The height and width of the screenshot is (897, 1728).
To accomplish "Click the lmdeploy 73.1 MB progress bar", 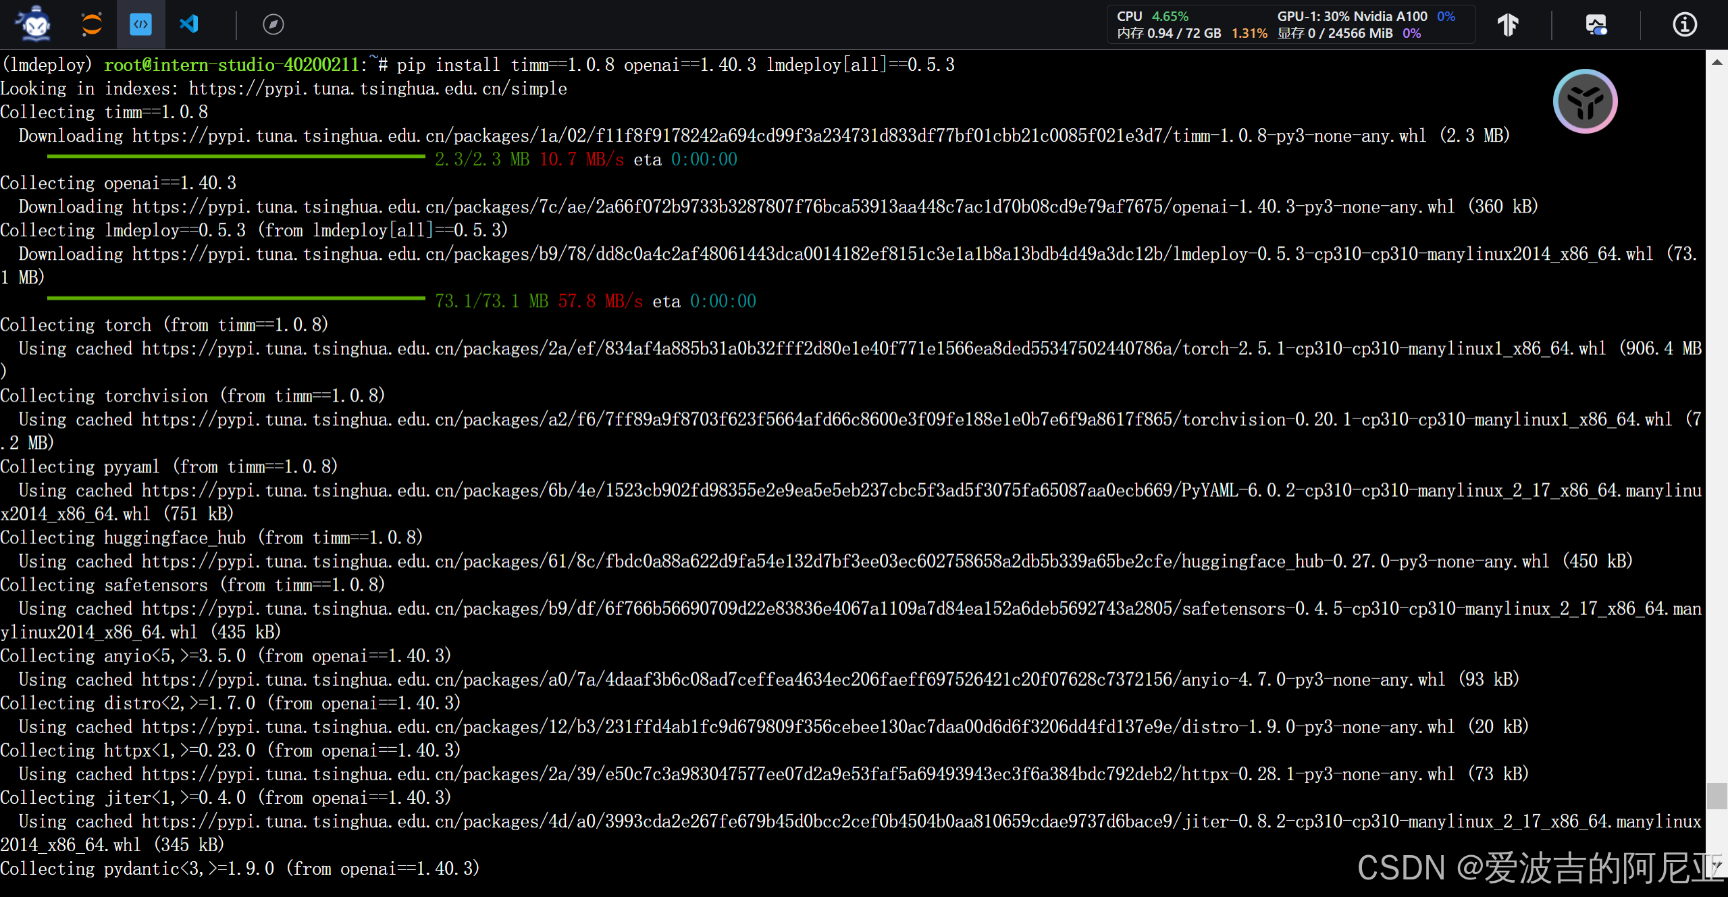I will point(236,298).
